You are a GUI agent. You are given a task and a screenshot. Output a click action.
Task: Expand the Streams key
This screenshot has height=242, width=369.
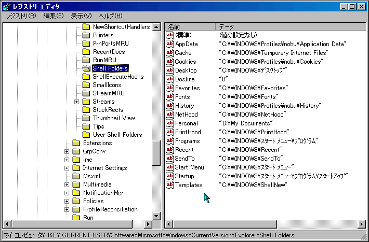pos(77,102)
